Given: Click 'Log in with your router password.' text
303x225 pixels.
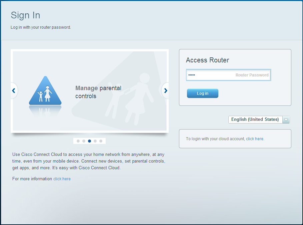Looking at the screenshot, I should point(41,27).
